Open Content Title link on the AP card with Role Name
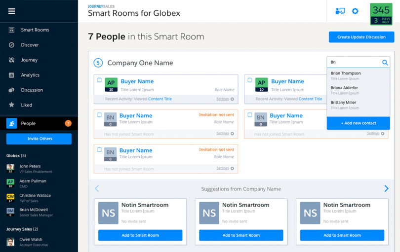This screenshot has height=252, width=400. [x=160, y=99]
